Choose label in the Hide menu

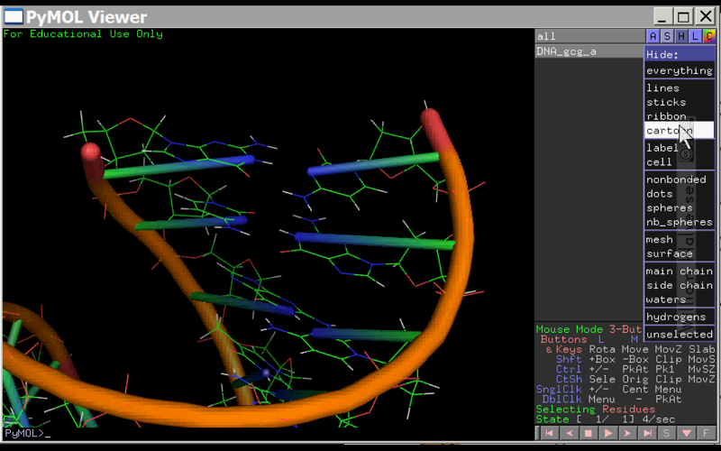coord(680,148)
